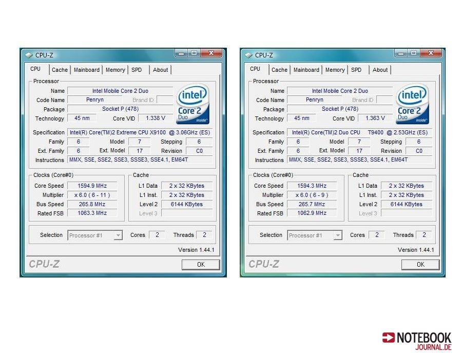Select the CPU tab in right CPU-Z window

point(255,69)
